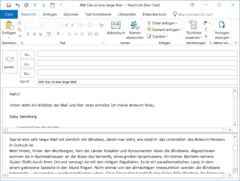Mark message as high importance
This screenshot has width=240, height=181.
(206, 30)
